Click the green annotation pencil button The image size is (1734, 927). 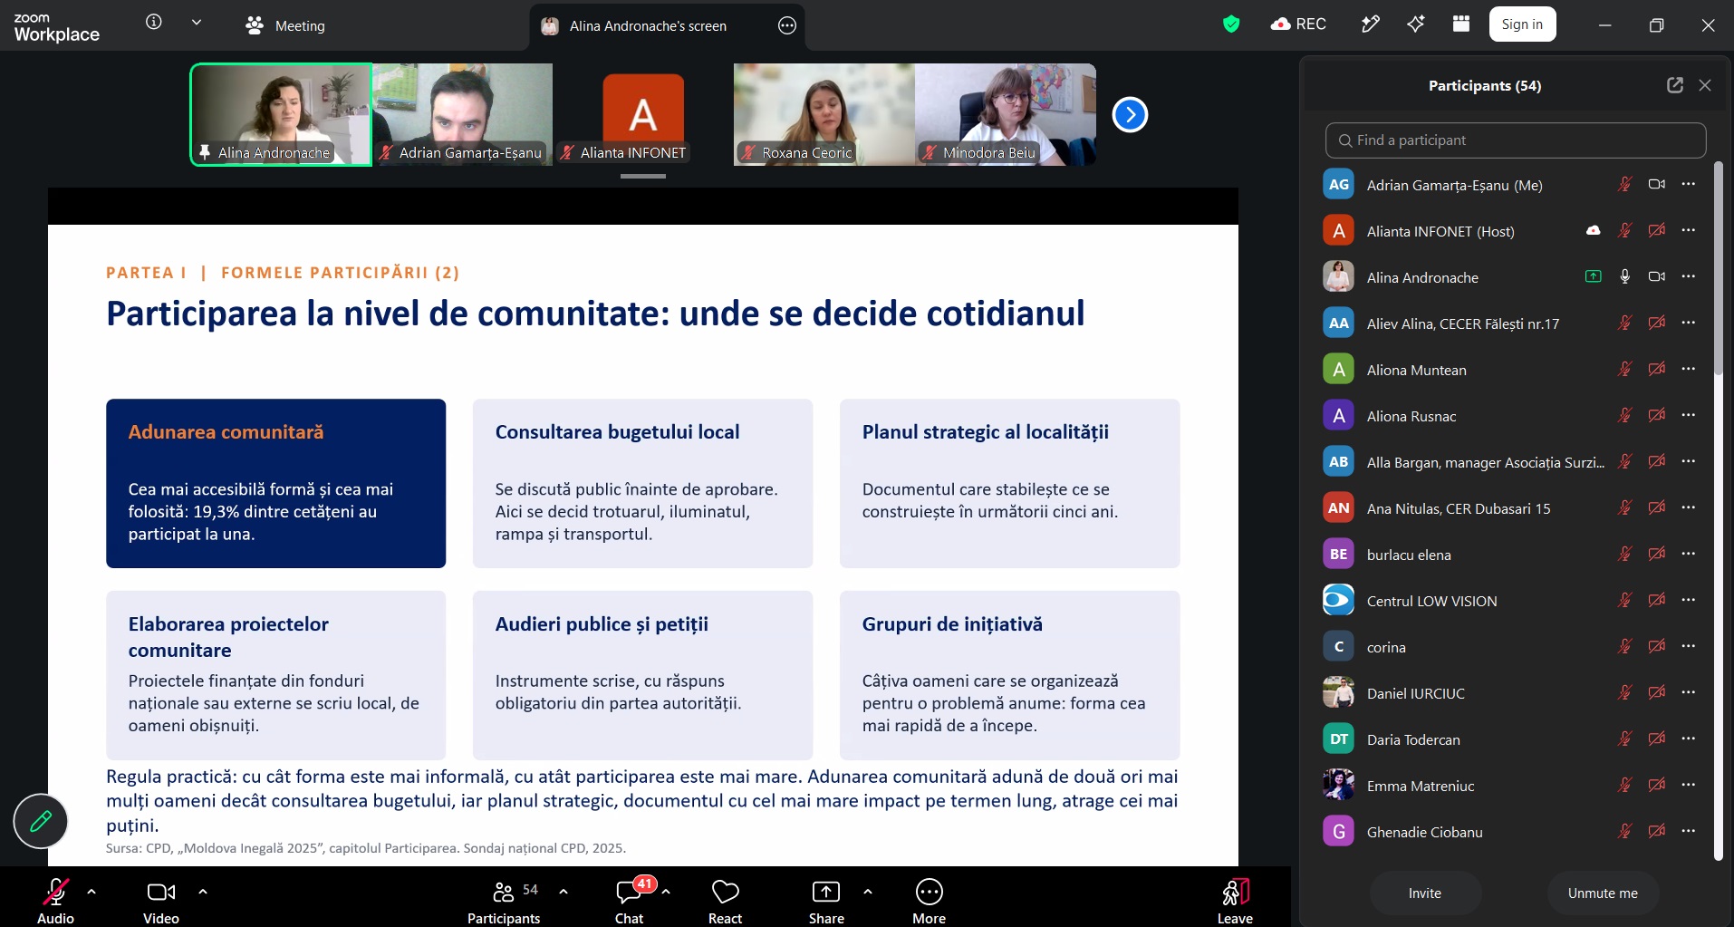(x=41, y=821)
